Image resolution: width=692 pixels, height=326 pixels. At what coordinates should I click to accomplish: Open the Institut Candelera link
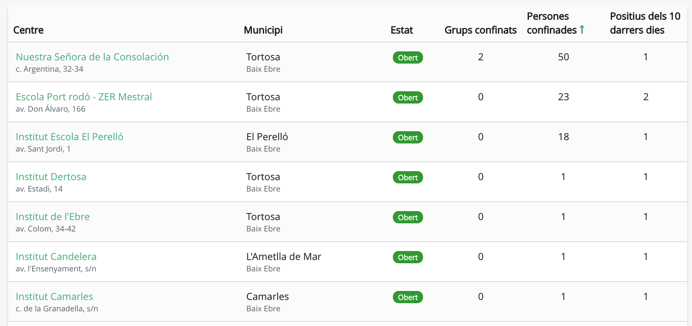pos(56,257)
